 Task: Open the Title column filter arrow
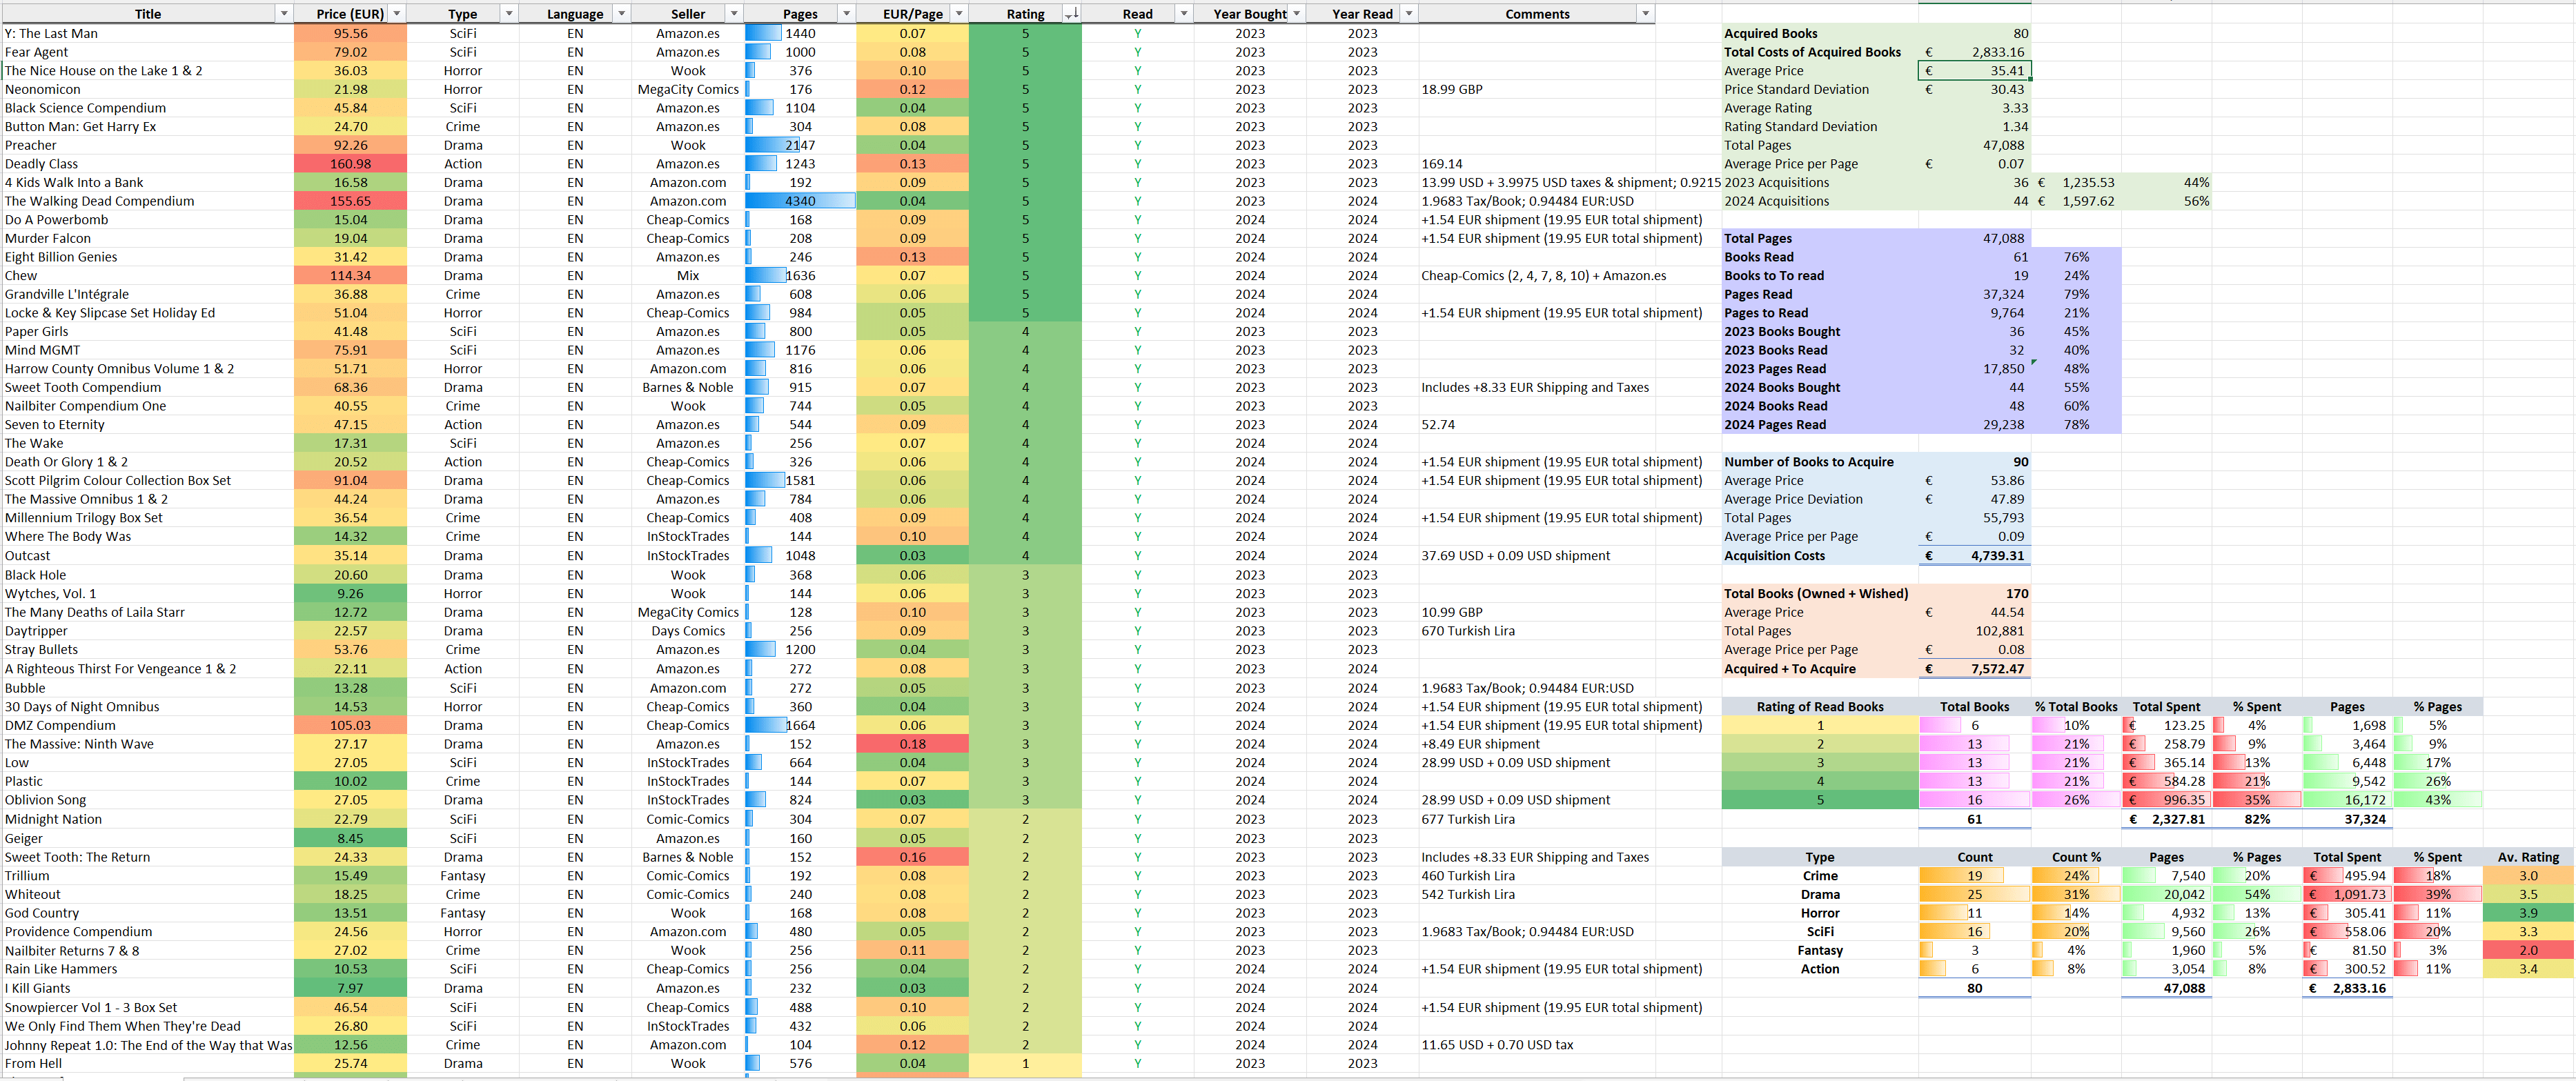[x=284, y=14]
